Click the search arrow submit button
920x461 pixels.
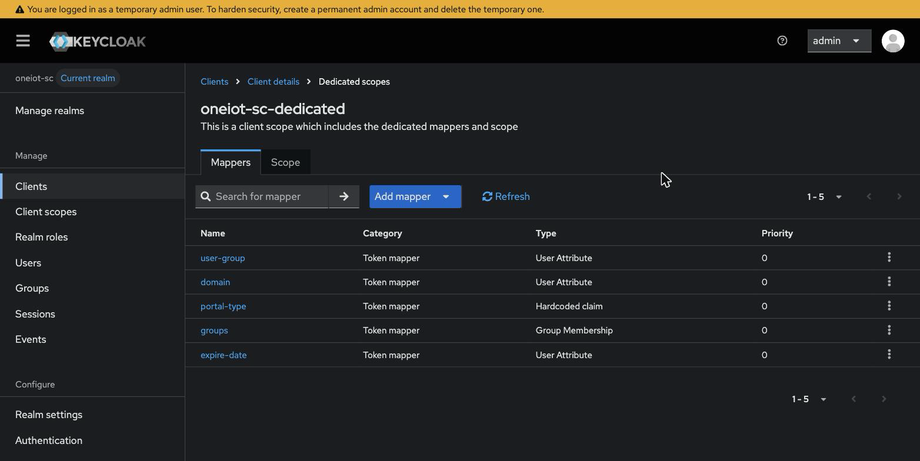click(x=344, y=196)
